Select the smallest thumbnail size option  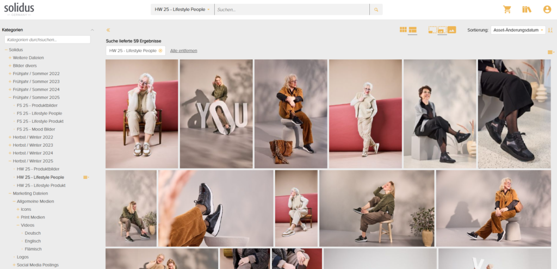pos(432,30)
